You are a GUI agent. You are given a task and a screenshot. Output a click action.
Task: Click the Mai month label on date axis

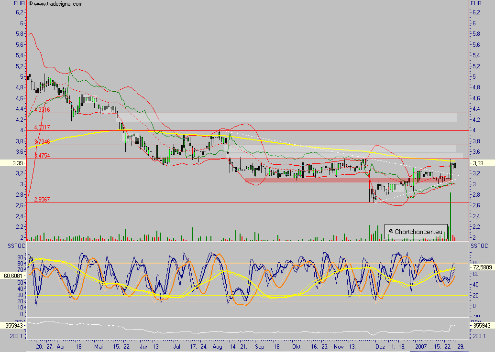pyautogui.click(x=99, y=347)
